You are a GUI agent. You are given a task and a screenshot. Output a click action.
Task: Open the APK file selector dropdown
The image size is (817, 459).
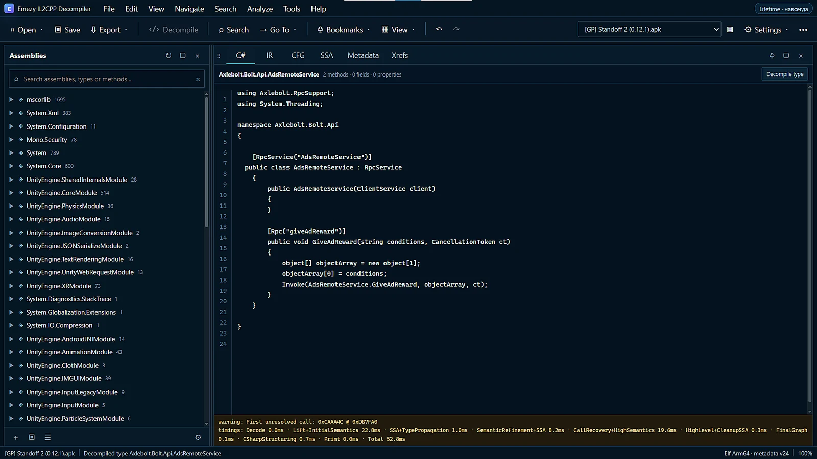coord(649,29)
